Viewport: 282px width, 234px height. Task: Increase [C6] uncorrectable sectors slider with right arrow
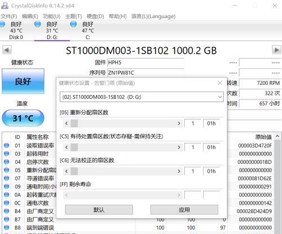179,171
